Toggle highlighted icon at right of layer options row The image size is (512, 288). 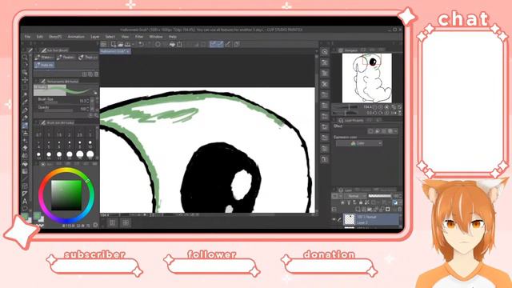click(x=394, y=202)
